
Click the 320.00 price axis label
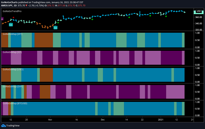point(198,30)
